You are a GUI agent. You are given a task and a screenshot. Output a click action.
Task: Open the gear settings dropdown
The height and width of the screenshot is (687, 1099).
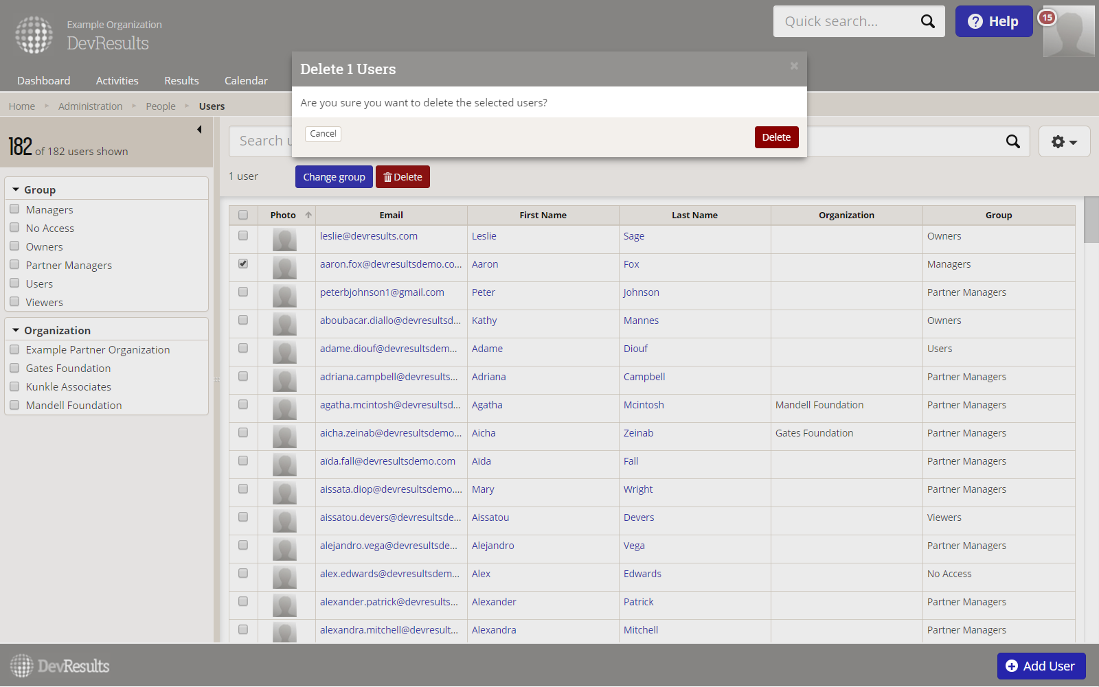tap(1064, 141)
